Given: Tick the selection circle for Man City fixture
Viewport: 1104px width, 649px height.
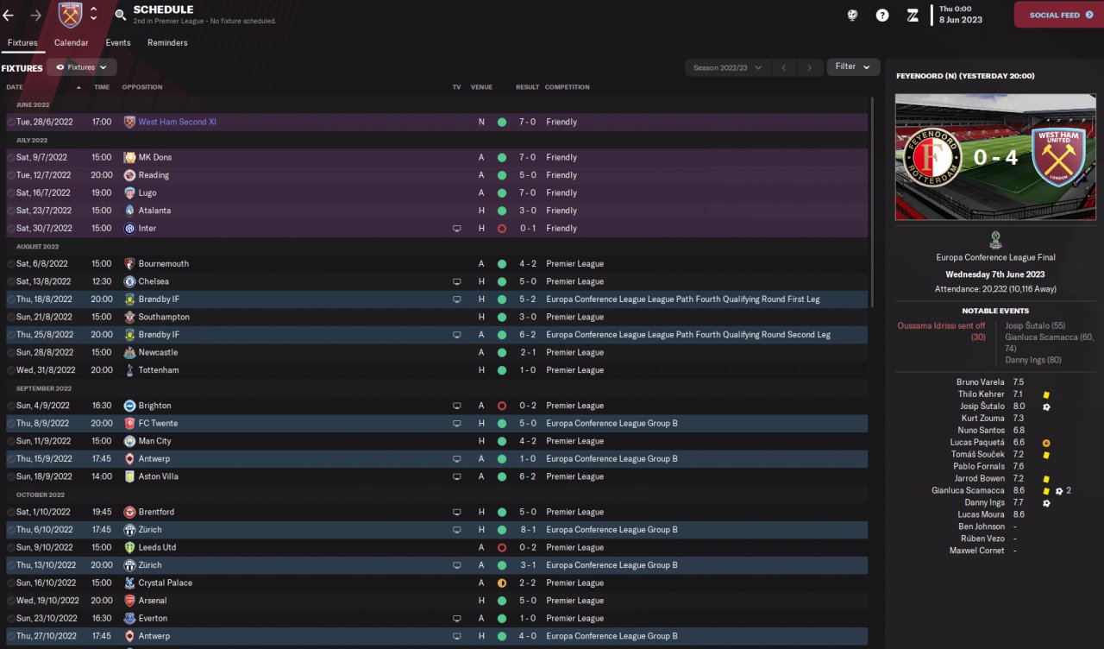Looking at the screenshot, I should 10,441.
